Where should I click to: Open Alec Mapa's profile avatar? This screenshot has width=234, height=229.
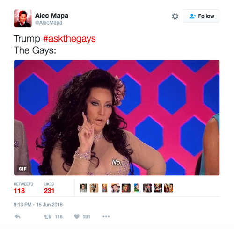23,18
